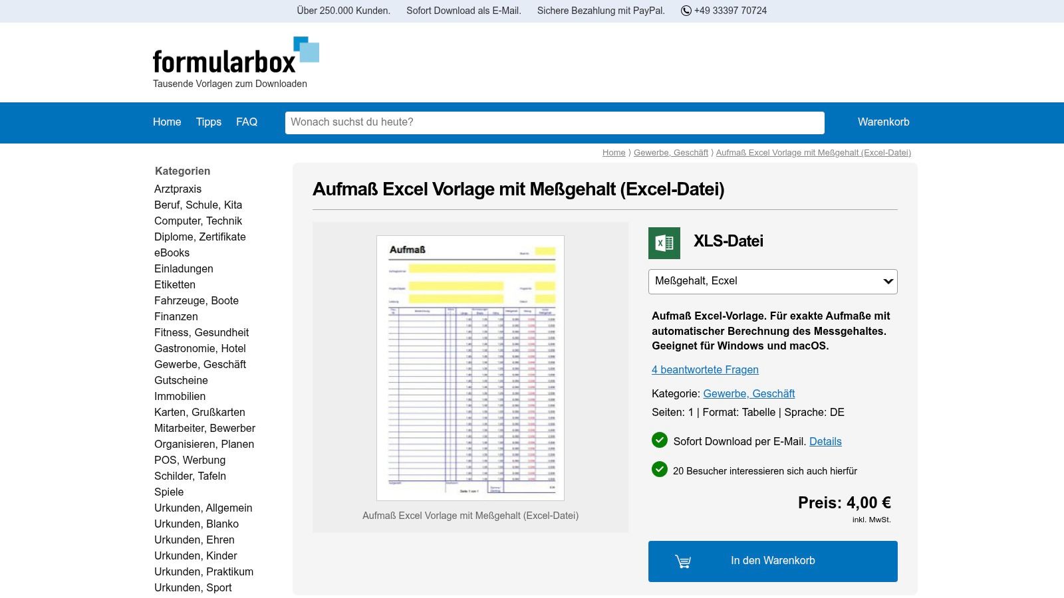Browse the Schilder, Tafeln category
Viewport: 1064px width, 598px height.
tap(190, 476)
